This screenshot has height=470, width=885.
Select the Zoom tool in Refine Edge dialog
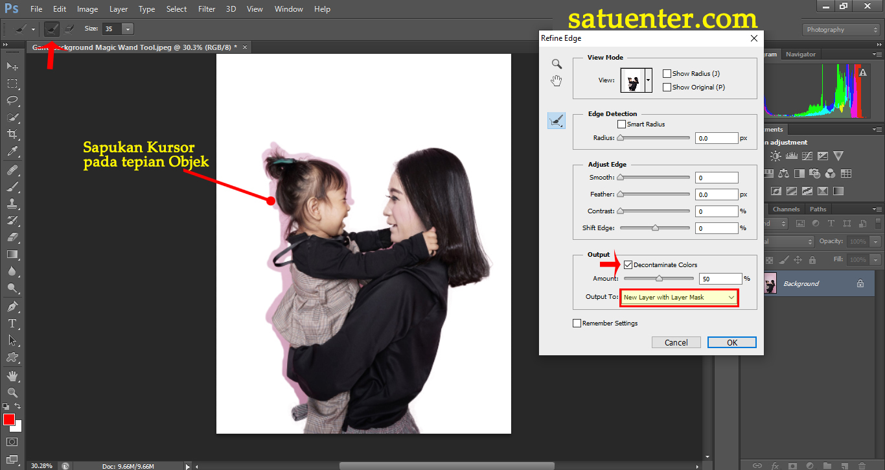click(x=557, y=64)
